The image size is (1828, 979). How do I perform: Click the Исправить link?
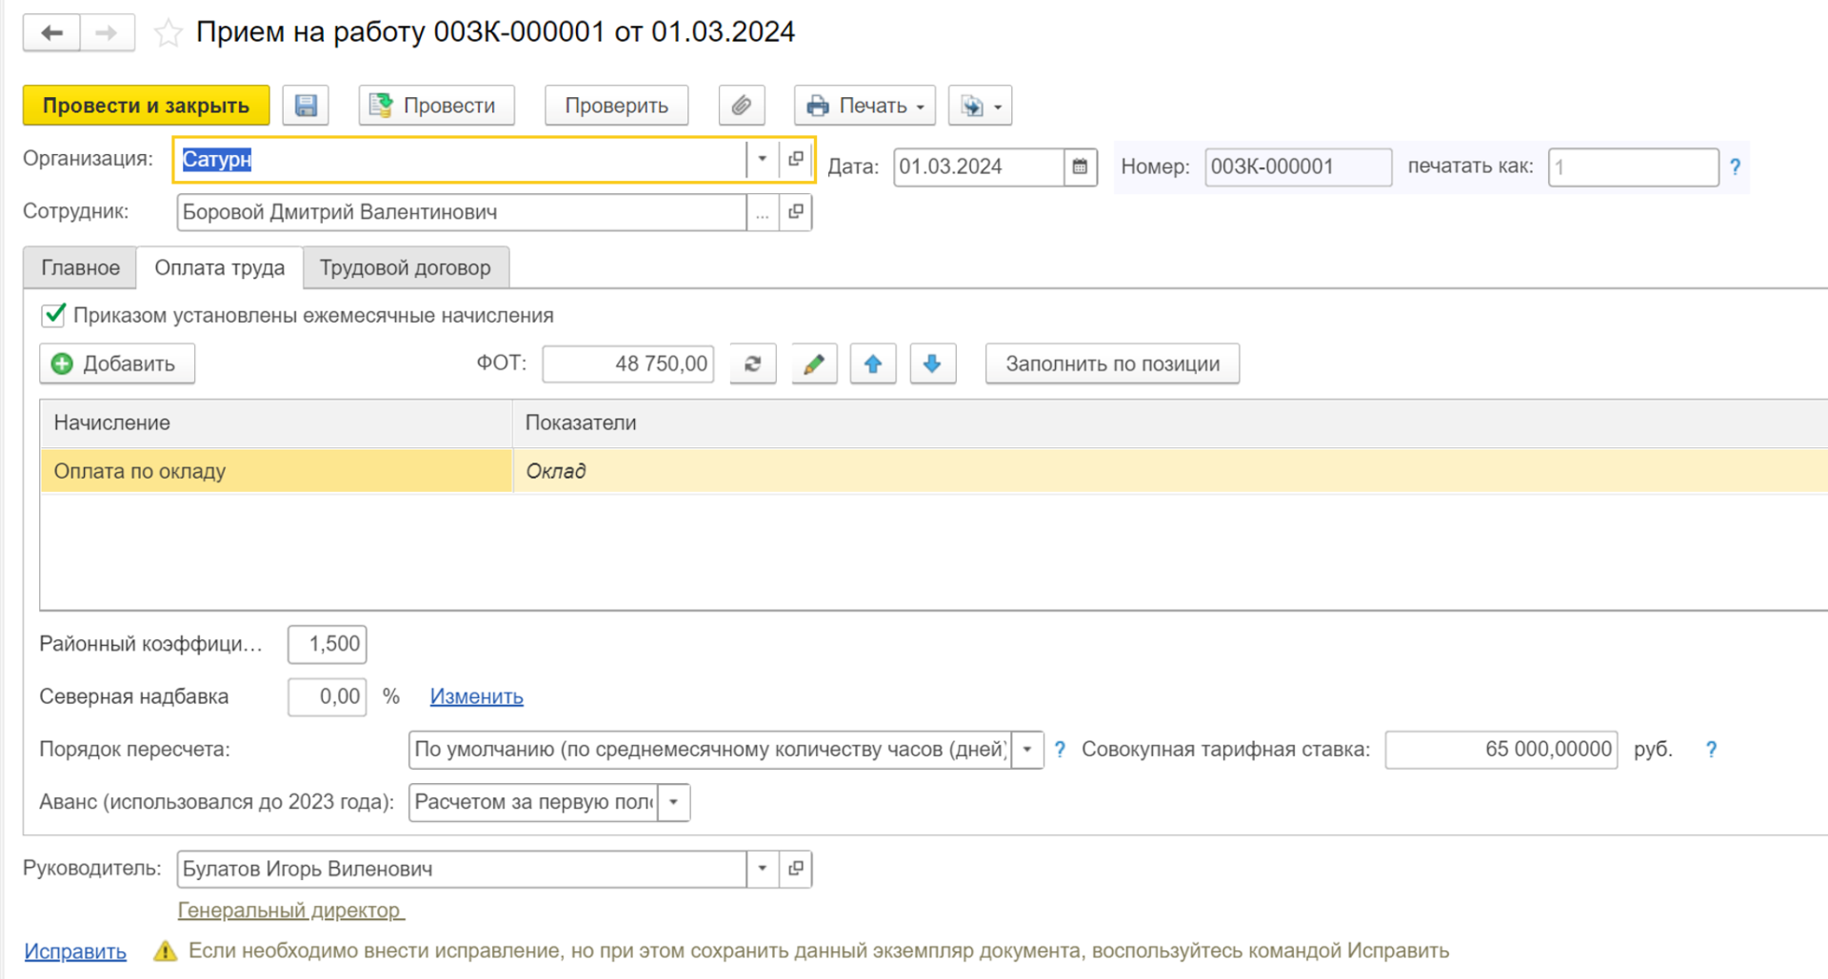[75, 951]
